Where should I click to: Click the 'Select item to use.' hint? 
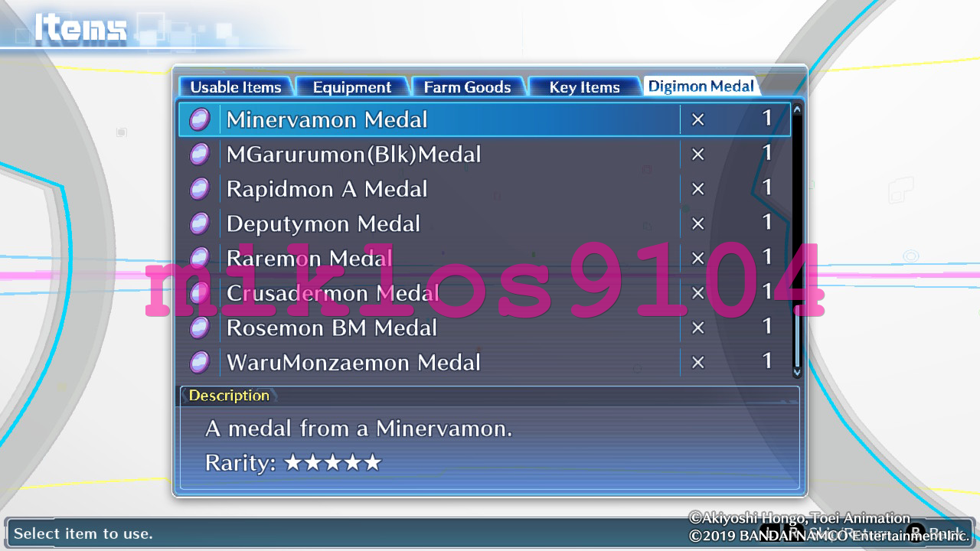83,533
